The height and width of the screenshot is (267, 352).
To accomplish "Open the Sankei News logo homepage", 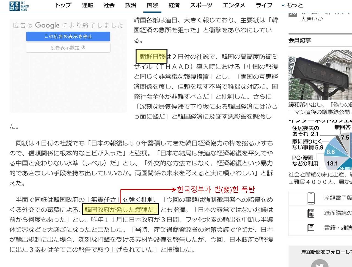I will point(19,6).
